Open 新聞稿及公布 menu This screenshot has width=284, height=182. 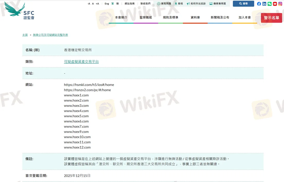(x=220, y=17)
